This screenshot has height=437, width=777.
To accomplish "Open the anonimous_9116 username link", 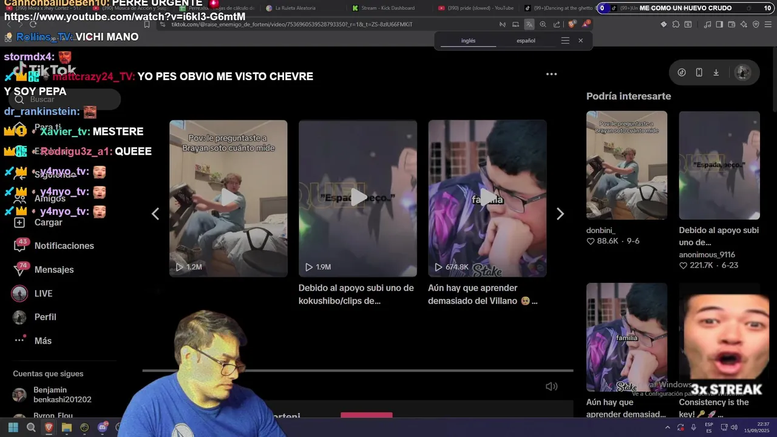I will pos(707,255).
